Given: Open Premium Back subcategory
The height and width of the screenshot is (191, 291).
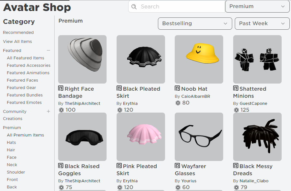Looking at the screenshot, I should pyautogui.click(x=12, y=187).
